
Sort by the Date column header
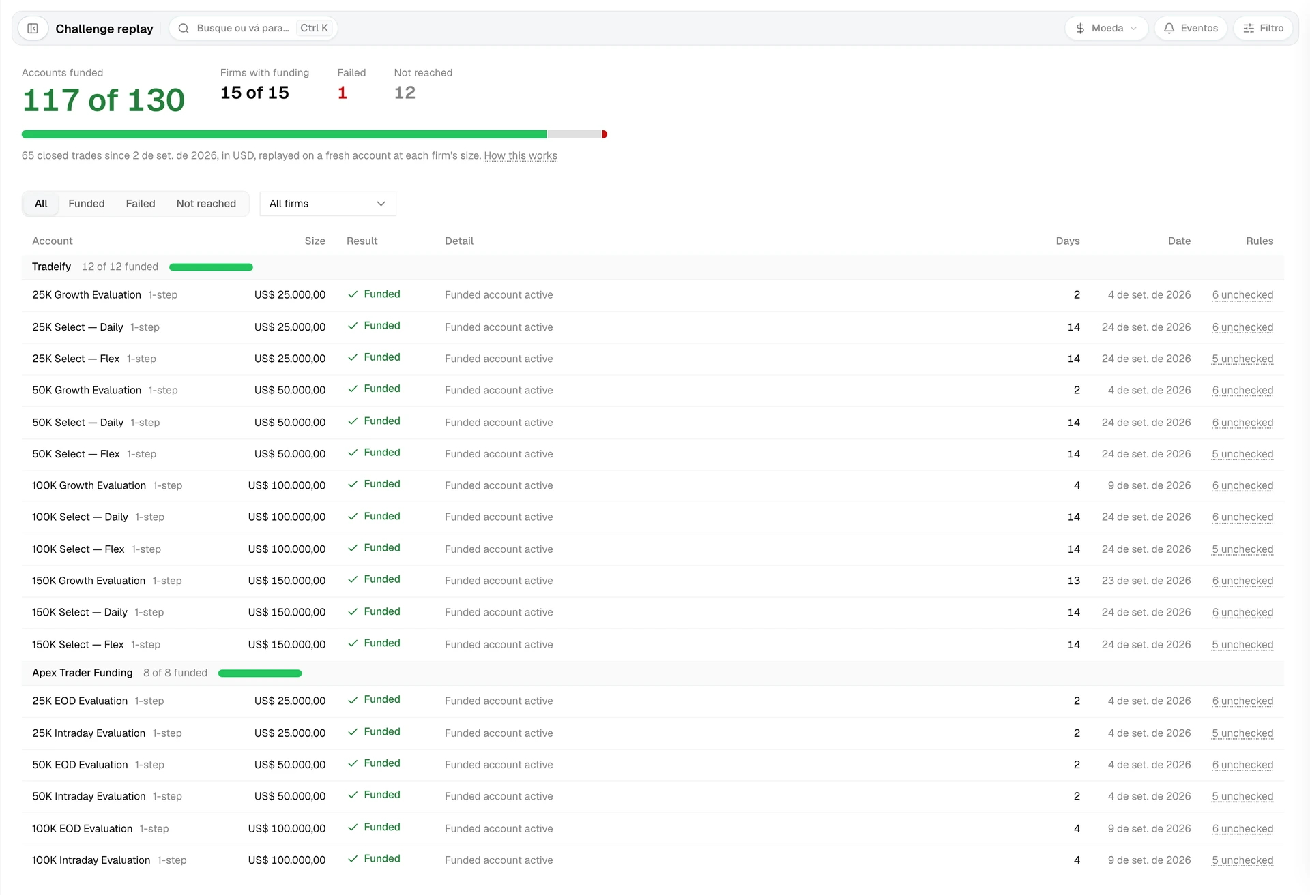pyautogui.click(x=1179, y=241)
